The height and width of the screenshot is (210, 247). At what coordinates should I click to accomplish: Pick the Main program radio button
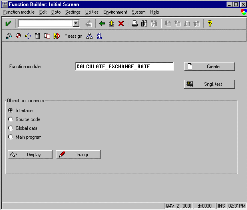[x=11, y=137]
